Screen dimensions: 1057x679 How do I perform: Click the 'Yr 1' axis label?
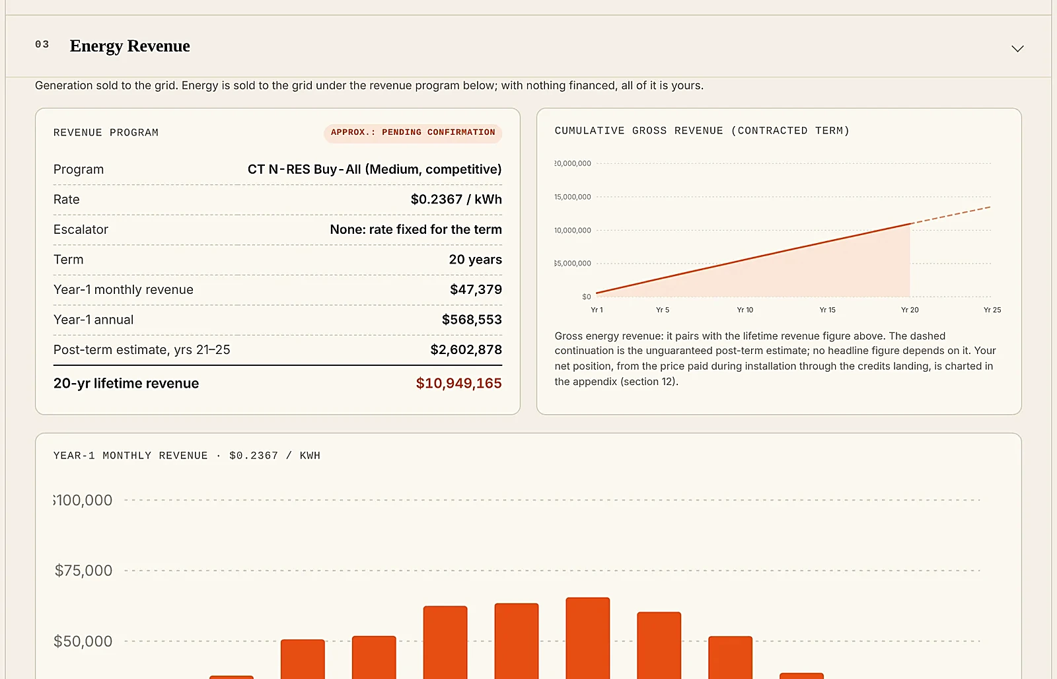tap(597, 310)
